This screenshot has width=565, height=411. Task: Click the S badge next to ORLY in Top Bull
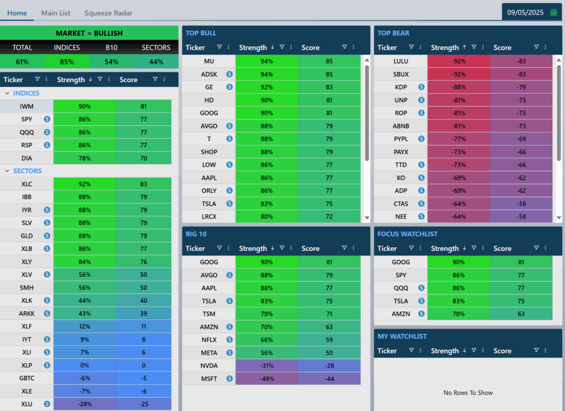point(230,190)
